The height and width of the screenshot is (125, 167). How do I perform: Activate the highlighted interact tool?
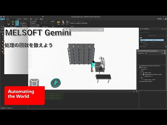(17, 23)
